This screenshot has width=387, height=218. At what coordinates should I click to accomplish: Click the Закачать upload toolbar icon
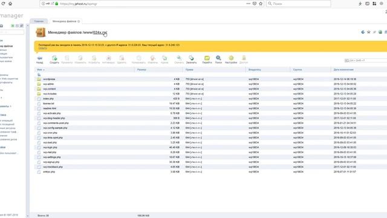(x=191, y=58)
